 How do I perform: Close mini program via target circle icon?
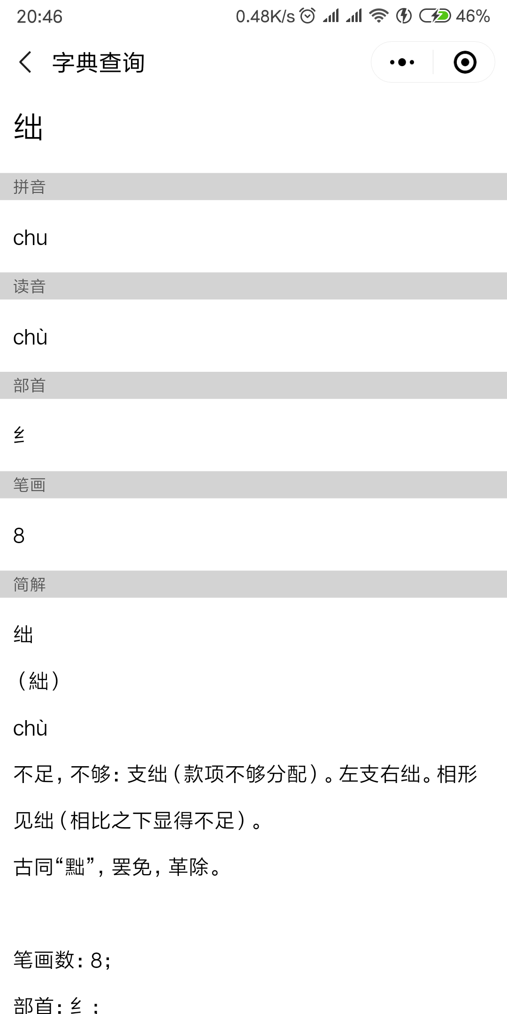click(x=465, y=62)
